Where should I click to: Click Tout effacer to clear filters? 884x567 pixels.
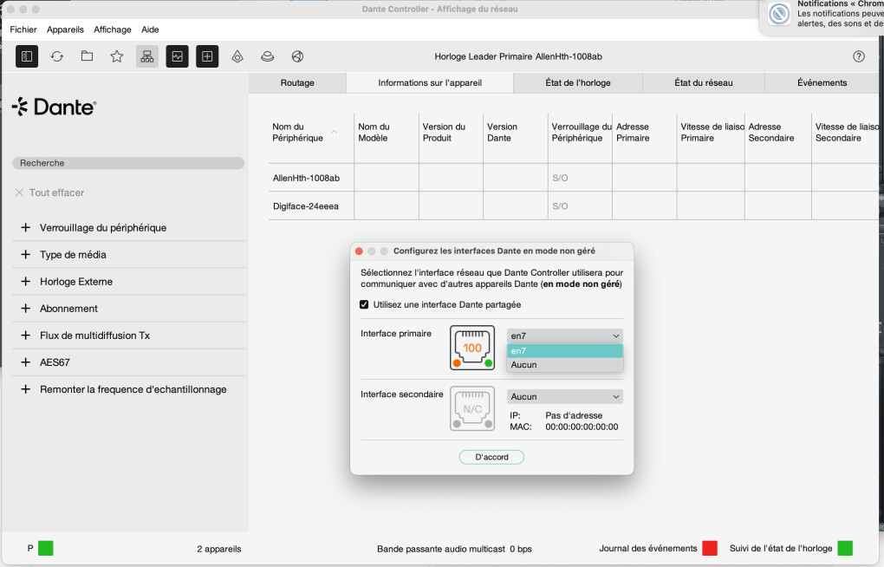[x=49, y=192]
